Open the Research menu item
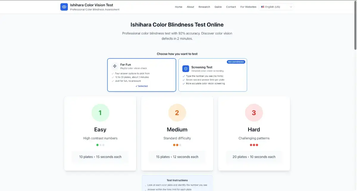 tap(204, 7)
